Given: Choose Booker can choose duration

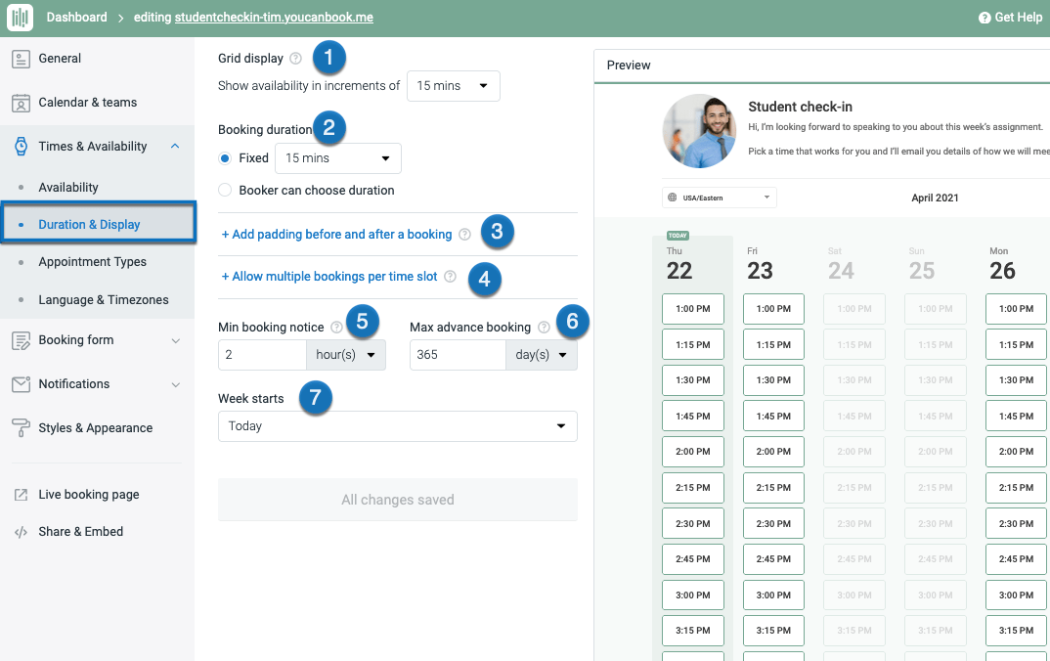Looking at the screenshot, I should coord(225,190).
